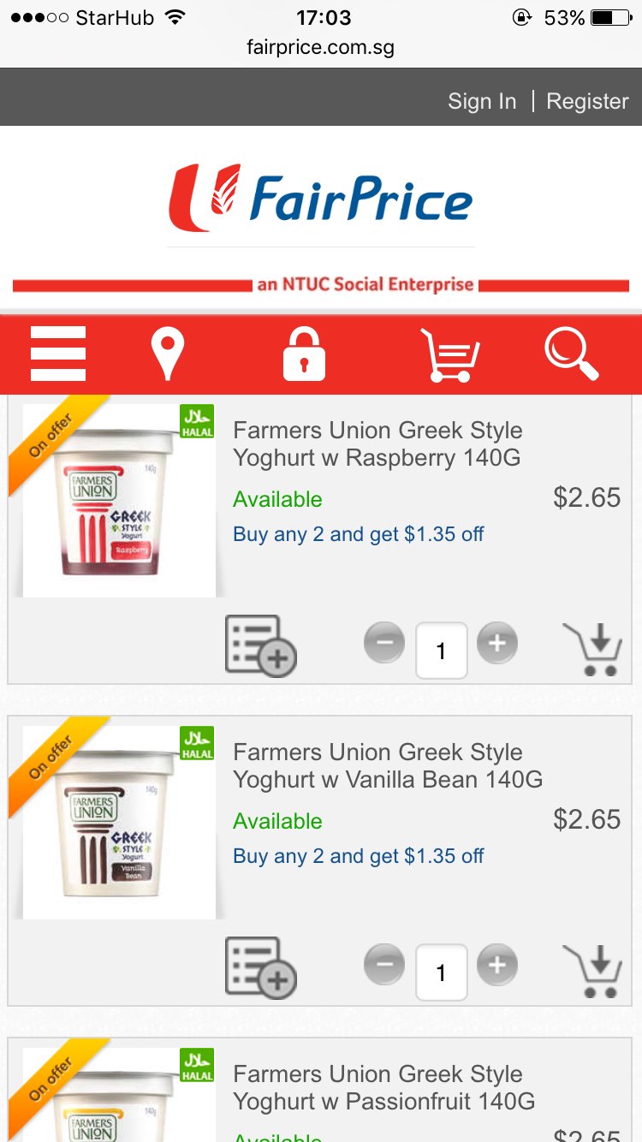
Task: Add Vanilla Bean yoghurt to cart
Action: coord(592,972)
